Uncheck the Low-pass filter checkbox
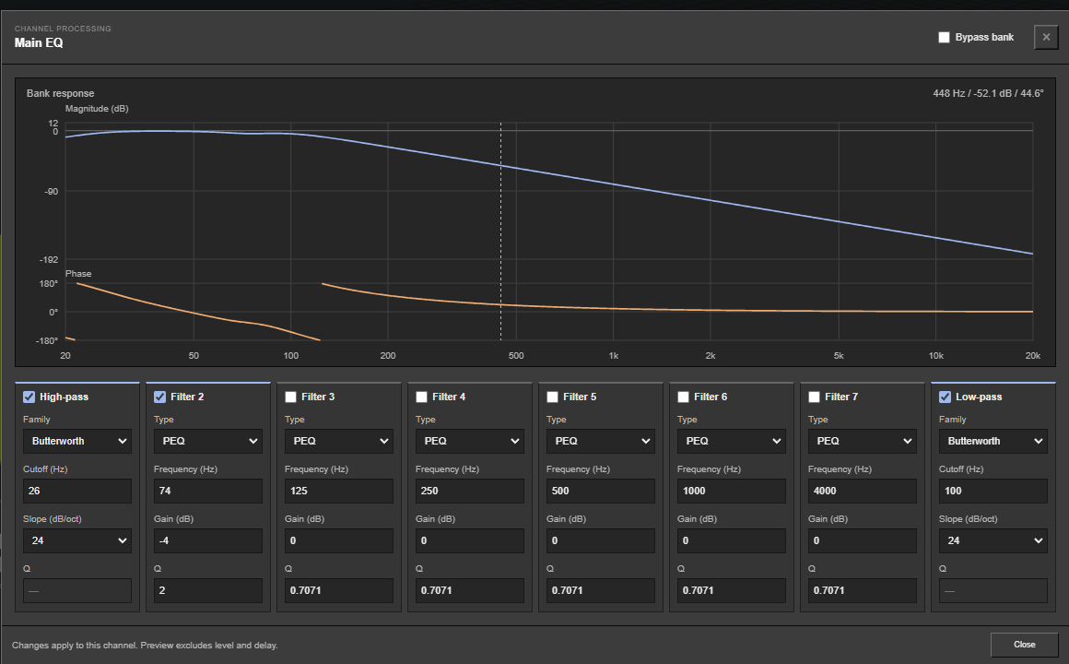1069x664 pixels. click(x=945, y=397)
